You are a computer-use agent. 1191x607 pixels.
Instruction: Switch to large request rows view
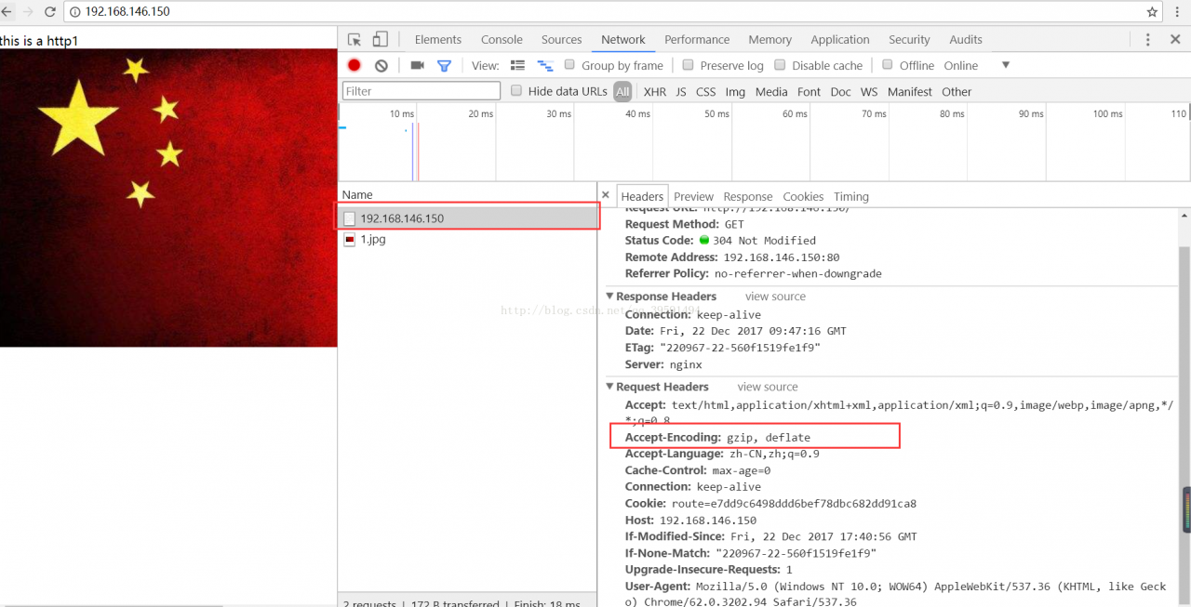pyautogui.click(x=517, y=65)
